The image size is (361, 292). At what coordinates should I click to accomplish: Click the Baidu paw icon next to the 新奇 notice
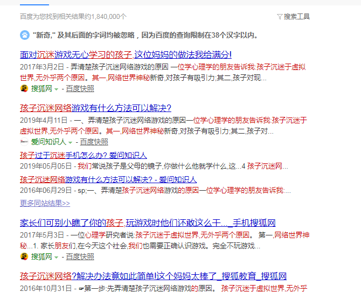pyautogui.click(x=25, y=35)
